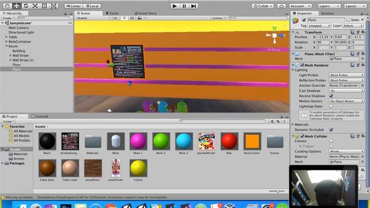Toggle Mesh Renderer enabled checkbox

(302, 65)
